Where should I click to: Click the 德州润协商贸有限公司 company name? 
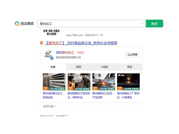(68, 57)
